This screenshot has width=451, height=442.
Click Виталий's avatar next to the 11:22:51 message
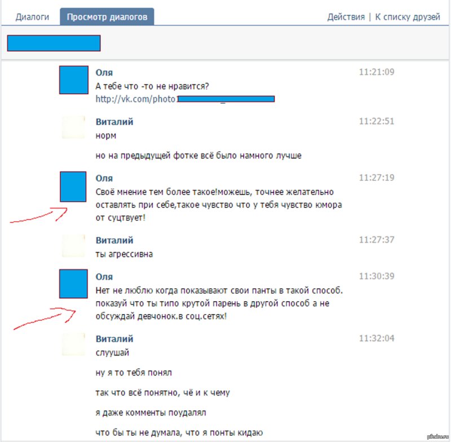point(73,127)
